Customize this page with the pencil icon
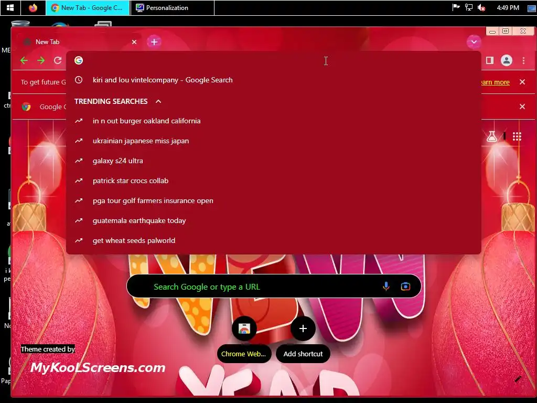Viewport: 537px width, 403px height. point(518,379)
